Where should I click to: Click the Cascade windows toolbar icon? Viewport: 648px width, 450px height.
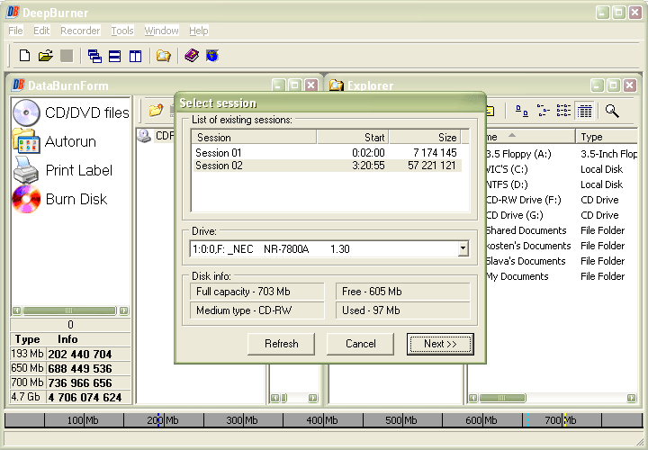(94, 56)
